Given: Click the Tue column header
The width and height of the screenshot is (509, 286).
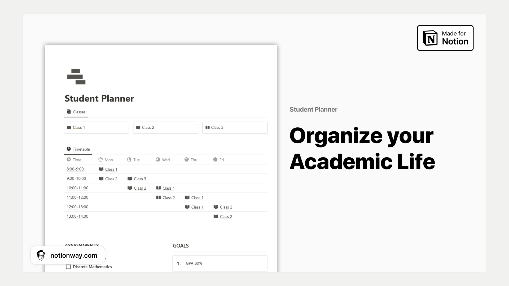Looking at the screenshot, I should pyautogui.click(x=133, y=160).
